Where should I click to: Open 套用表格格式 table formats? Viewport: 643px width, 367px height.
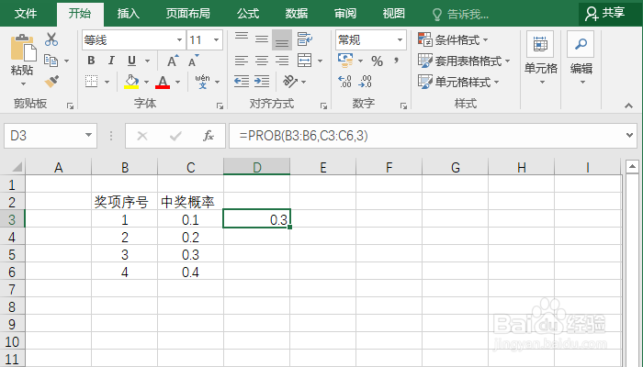[x=464, y=61]
